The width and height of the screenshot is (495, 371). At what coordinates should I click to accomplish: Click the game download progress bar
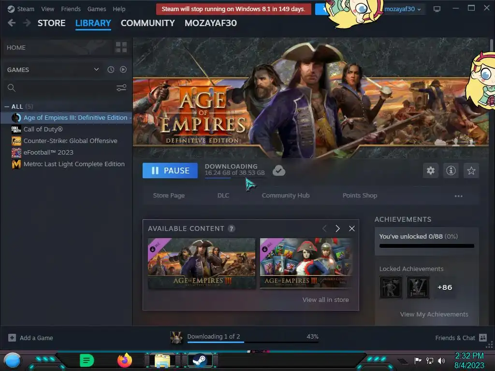coord(235,178)
